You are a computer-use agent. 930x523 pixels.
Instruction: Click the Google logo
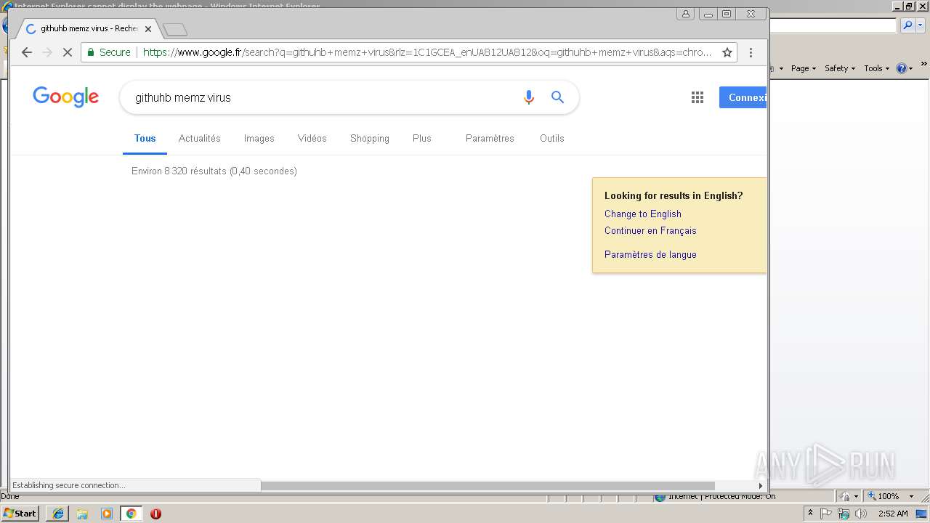65,97
